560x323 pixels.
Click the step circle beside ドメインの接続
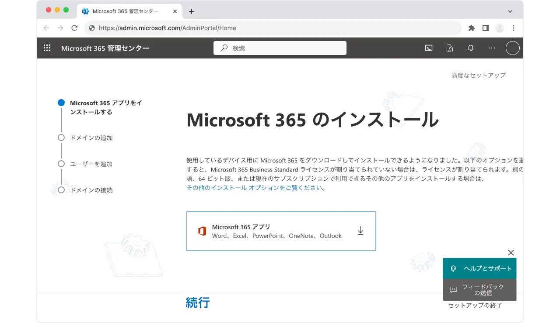click(61, 190)
